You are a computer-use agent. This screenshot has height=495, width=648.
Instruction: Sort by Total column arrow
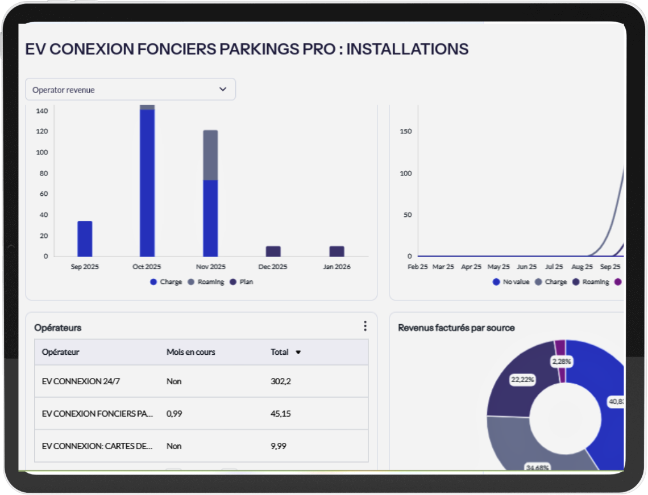[298, 353]
